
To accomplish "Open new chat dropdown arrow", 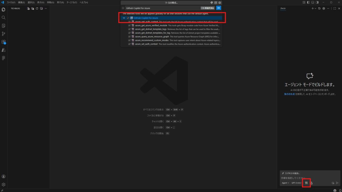I will 315,9.
